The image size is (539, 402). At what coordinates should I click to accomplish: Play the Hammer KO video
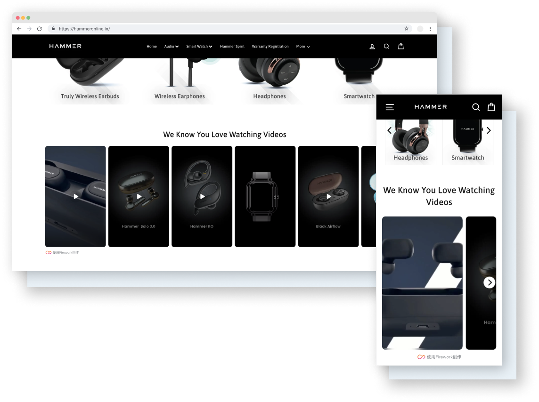coord(202,197)
